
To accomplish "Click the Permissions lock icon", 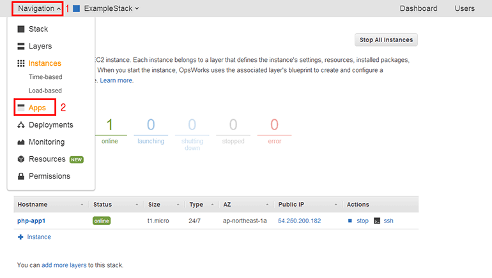I will [21, 177].
